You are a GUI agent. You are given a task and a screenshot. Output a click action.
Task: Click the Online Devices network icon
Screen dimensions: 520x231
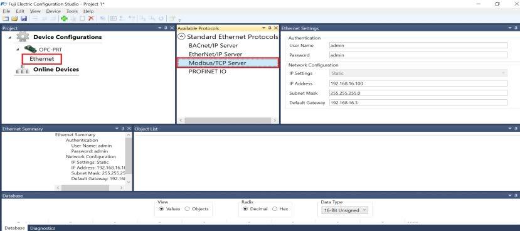tap(23, 70)
